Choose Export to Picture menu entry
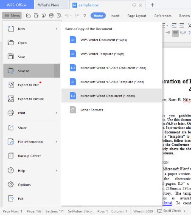The height and width of the screenshot is (215, 191). [x=31, y=99]
